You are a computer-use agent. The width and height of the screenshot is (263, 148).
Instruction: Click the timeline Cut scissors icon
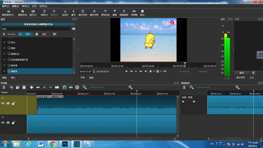point(11,87)
